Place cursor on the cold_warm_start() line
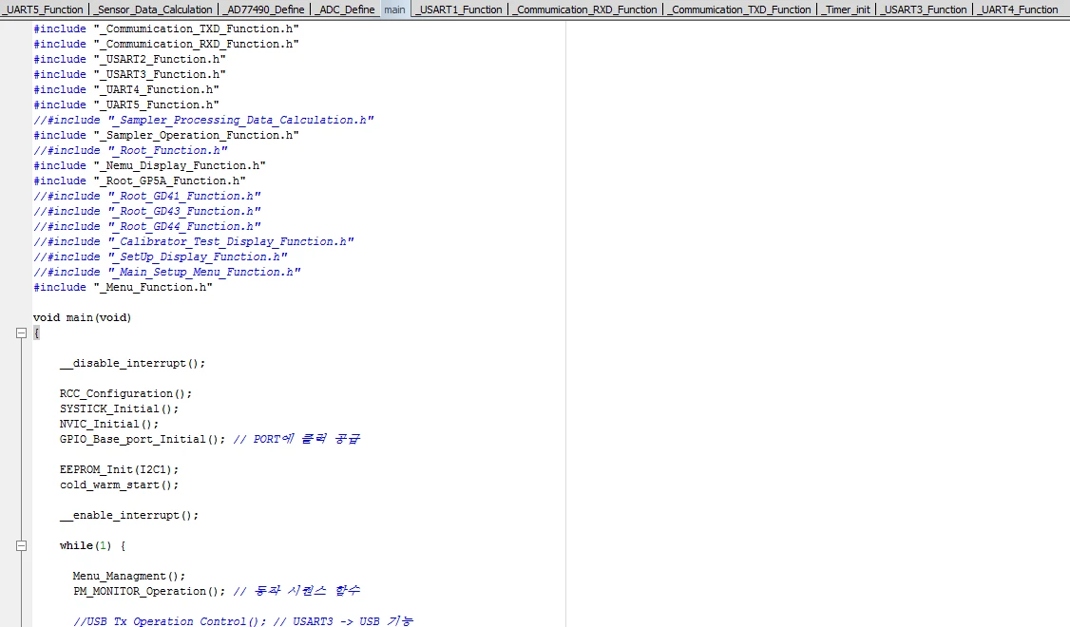The height and width of the screenshot is (627, 1070). click(x=119, y=485)
